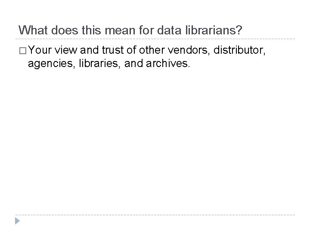The width and height of the screenshot is (310, 232).
Task: Click the square bullet marker before "Your"
Action: [22, 52]
